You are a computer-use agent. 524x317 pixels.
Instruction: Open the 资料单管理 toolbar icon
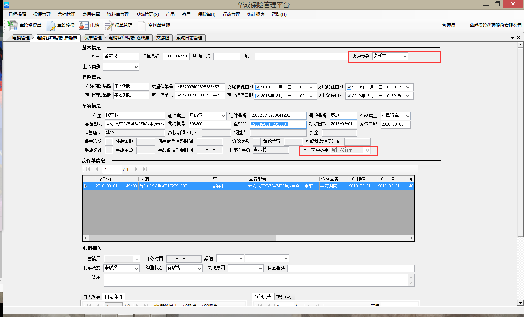point(142,26)
